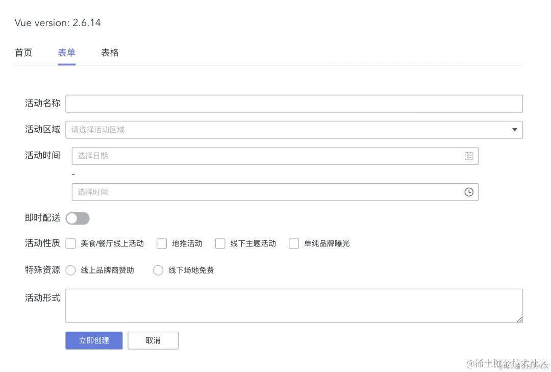Image resolution: width=551 pixels, height=372 pixels.
Task: Grab the textarea resize handle corner
Action: click(519, 319)
